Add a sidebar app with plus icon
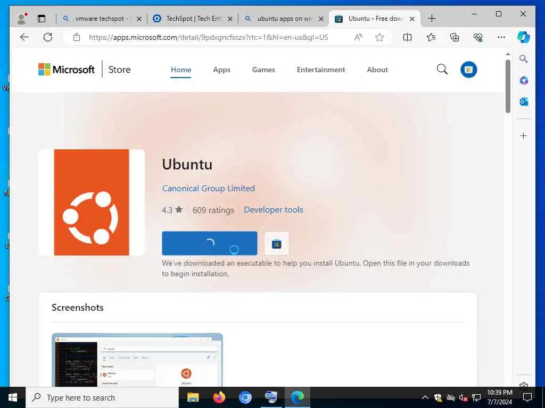This screenshot has width=545, height=408. point(524,135)
